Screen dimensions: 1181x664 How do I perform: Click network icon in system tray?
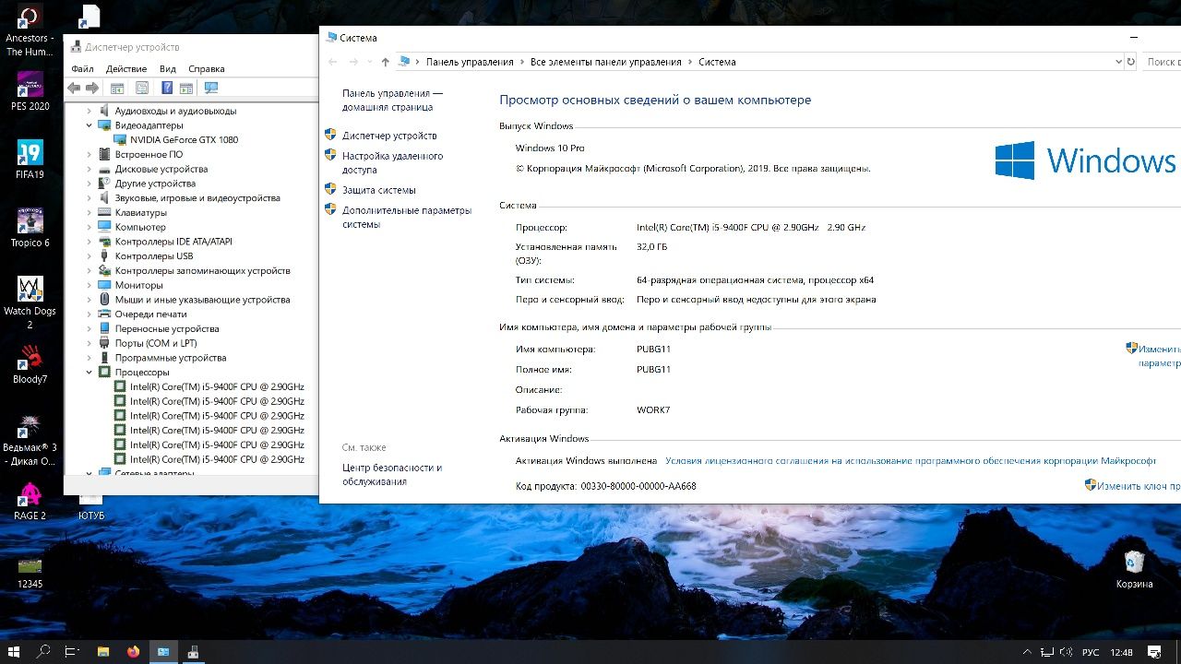[x=1048, y=651]
